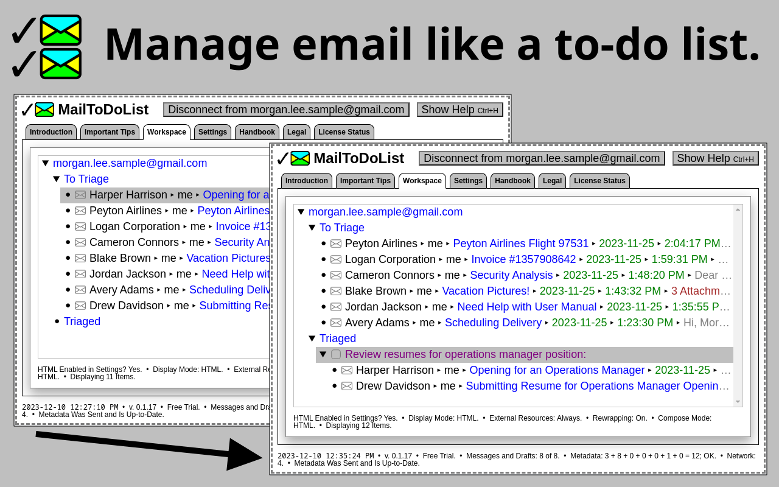Screen dimensions: 779x487
Task: Click MailToDoList logo icon in back window
Action: click(38, 110)
